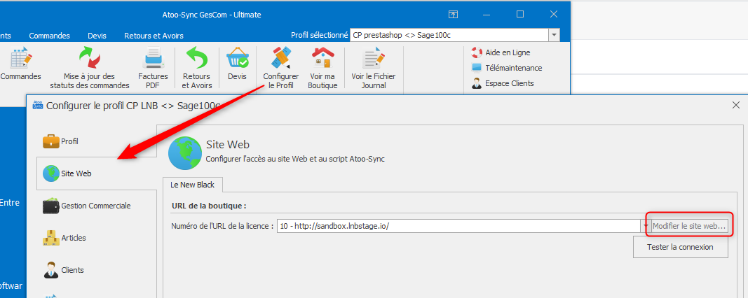This screenshot has height=298, width=748.
Task: Switch to Le New Black tab
Action: click(193, 184)
